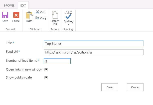Click the Copy text label in ribbon
This screenshot has height=105, width=153.
click(x=43, y=18)
